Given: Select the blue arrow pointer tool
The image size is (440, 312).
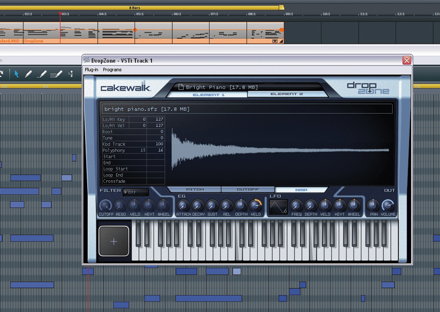Looking at the screenshot, I should (x=16, y=74).
